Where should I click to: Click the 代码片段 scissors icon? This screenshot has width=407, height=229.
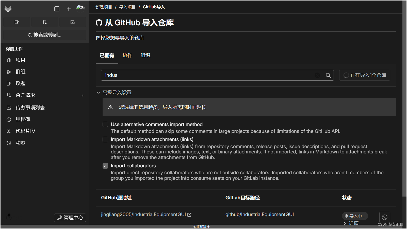[x=9, y=131]
